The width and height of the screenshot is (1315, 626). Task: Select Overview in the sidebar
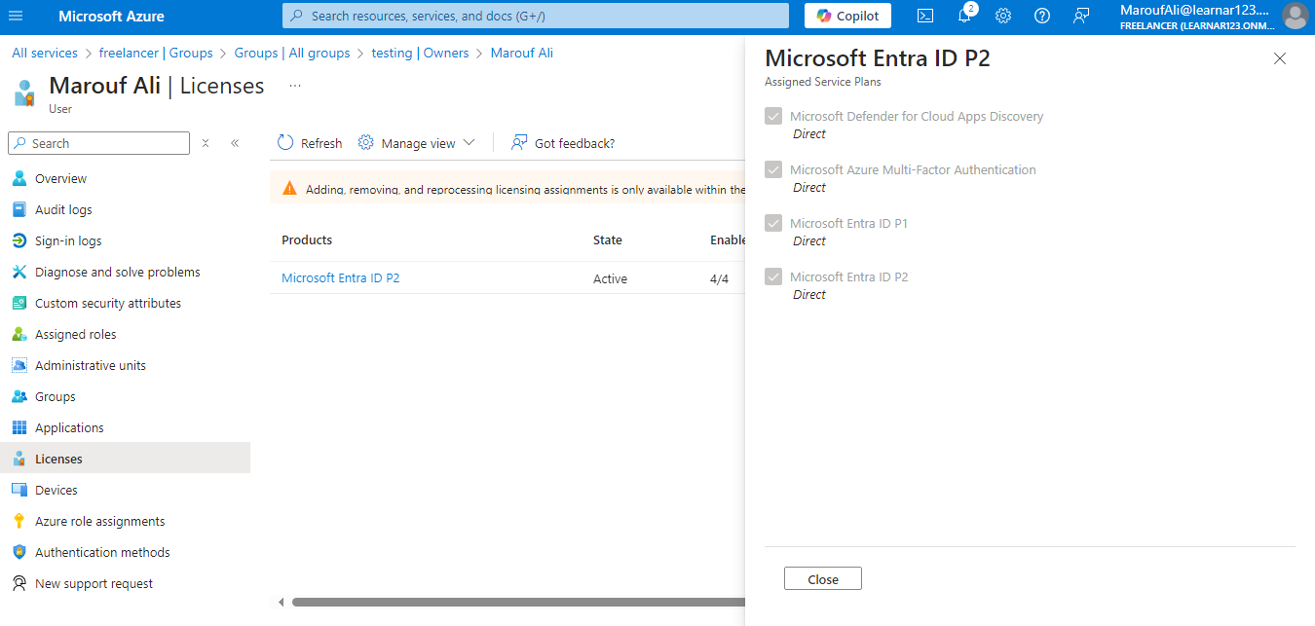coord(58,177)
